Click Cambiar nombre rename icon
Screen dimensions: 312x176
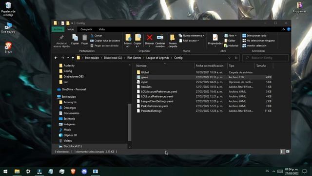[160, 38]
